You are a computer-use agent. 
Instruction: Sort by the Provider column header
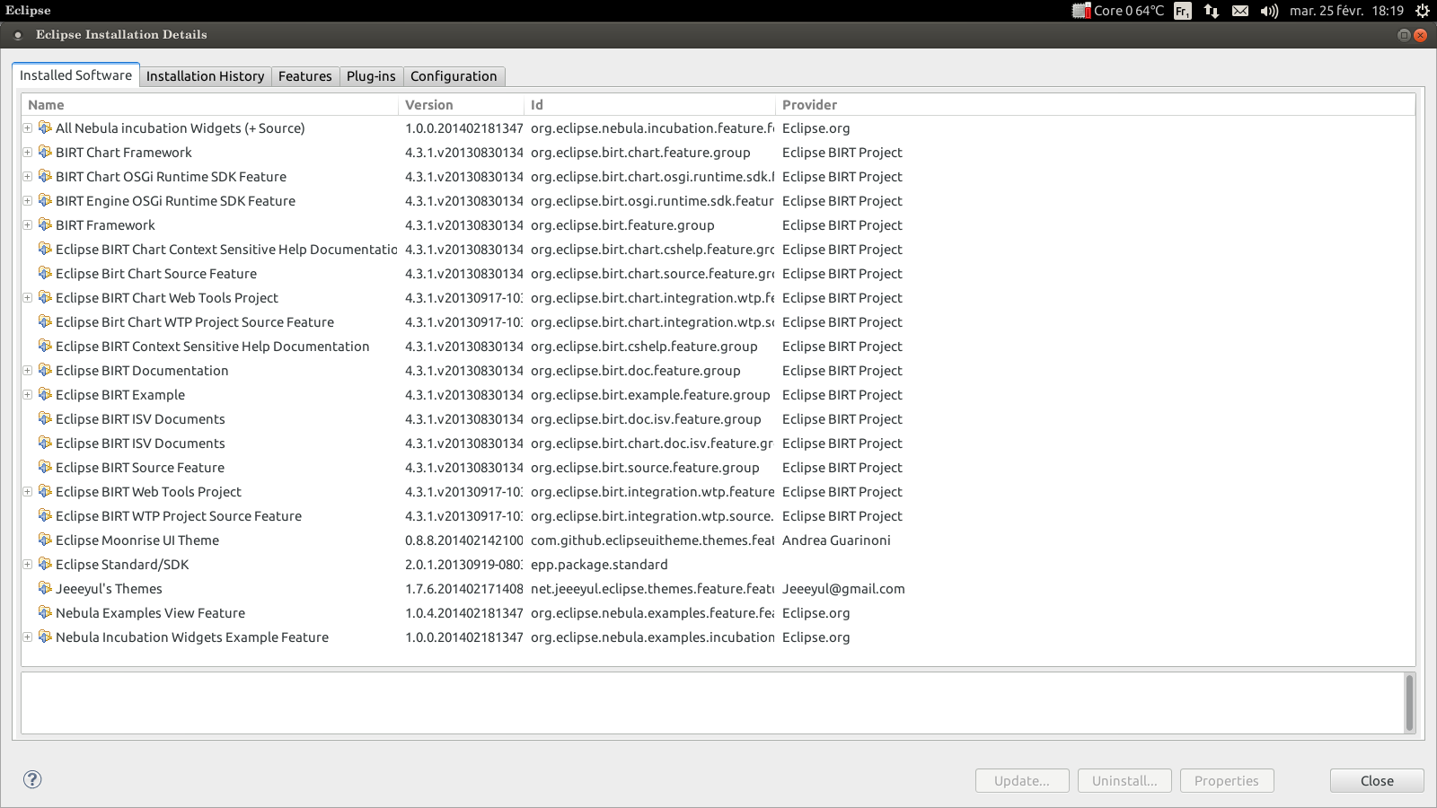[1095, 105]
